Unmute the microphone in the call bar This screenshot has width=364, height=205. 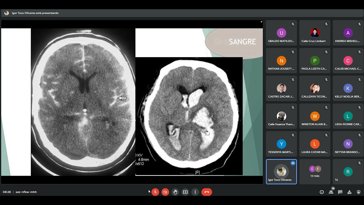pyautogui.click(x=155, y=192)
